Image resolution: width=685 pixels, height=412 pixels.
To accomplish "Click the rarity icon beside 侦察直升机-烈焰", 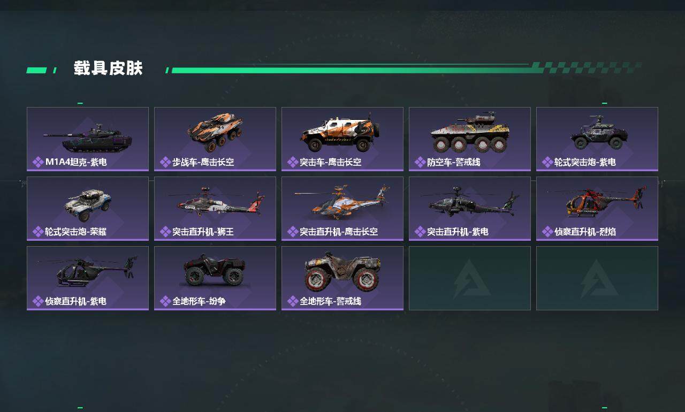I will [547, 232].
